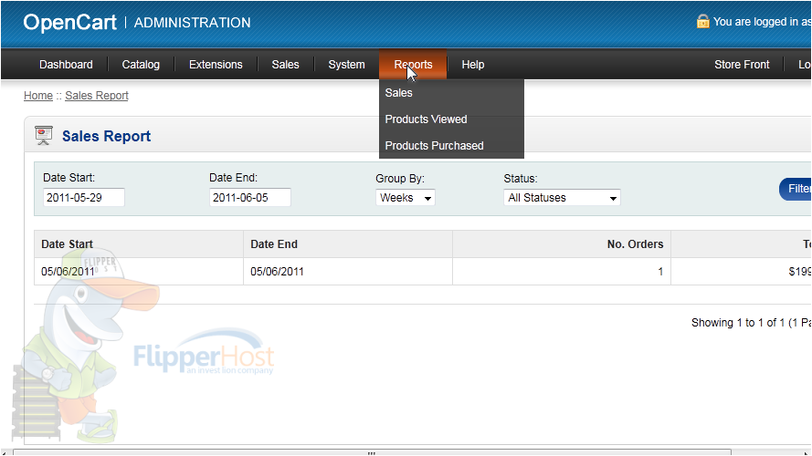Screen dimensions: 812x456
Task: Click the Sales Report page heading
Action: [x=106, y=136]
